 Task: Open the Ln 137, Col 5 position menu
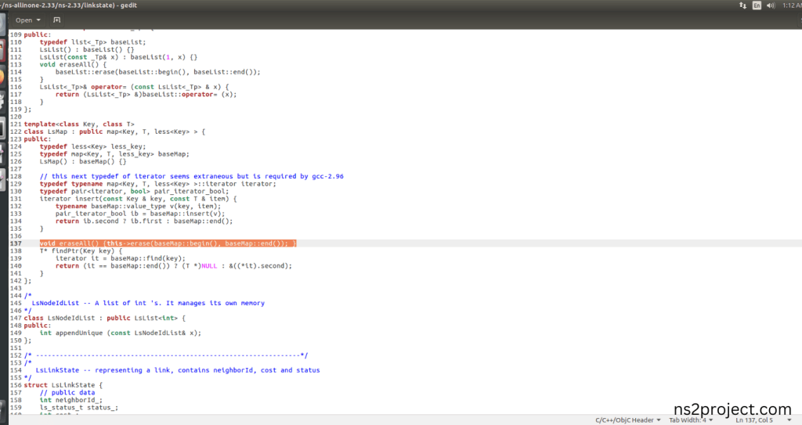pyautogui.click(x=762, y=420)
